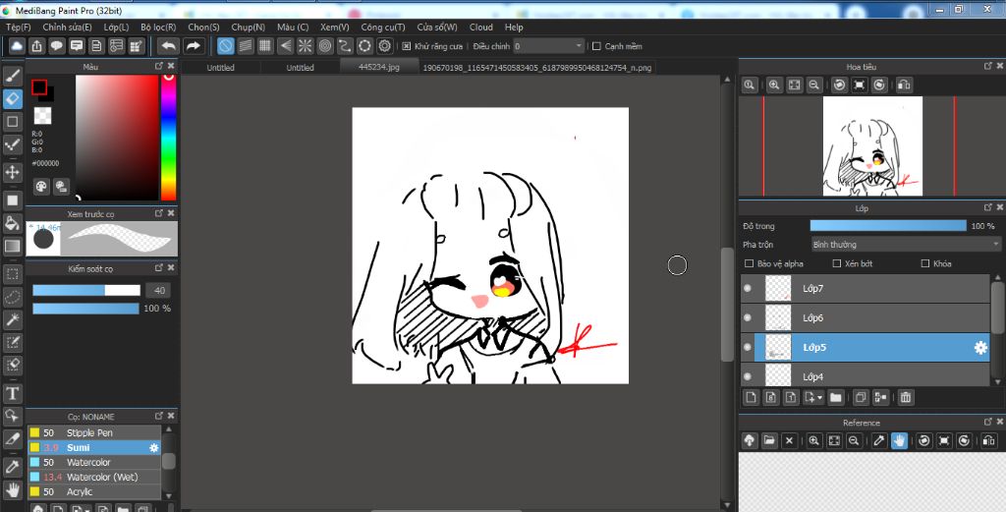
Task: Pick Eyedropper in Reference panel
Action: [879, 440]
